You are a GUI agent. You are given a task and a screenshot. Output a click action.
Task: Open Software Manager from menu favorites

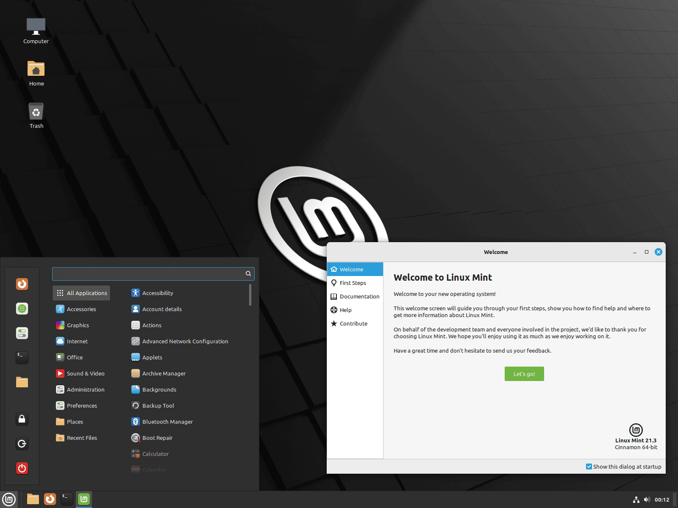click(x=22, y=309)
